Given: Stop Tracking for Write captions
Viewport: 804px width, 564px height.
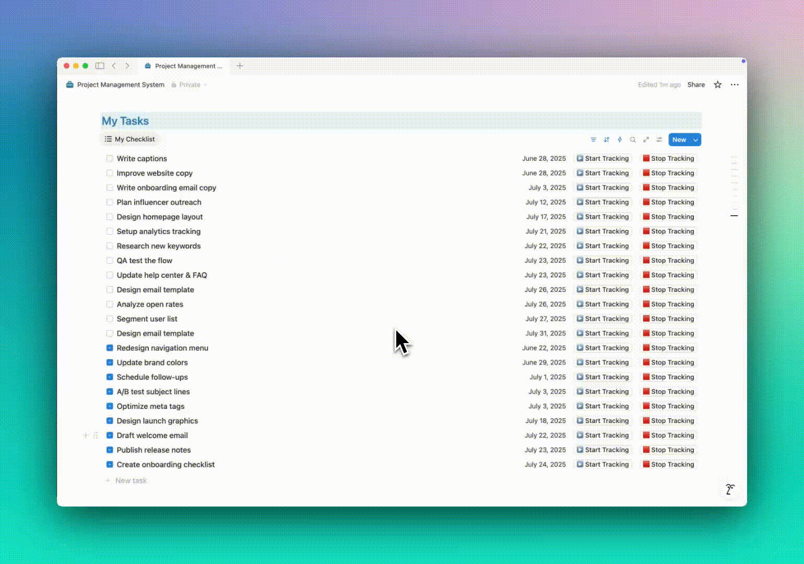Looking at the screenshot, I should click(668, 158).
